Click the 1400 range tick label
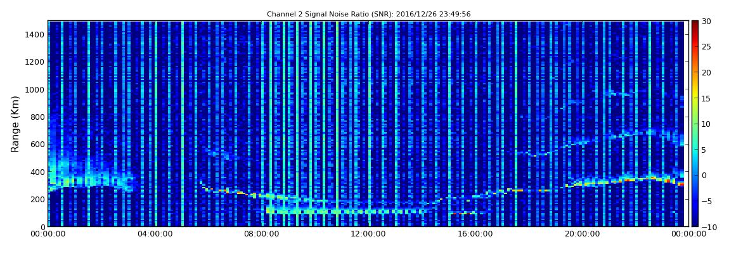Viewport: 729px width, 258px height. pos(35,34)
